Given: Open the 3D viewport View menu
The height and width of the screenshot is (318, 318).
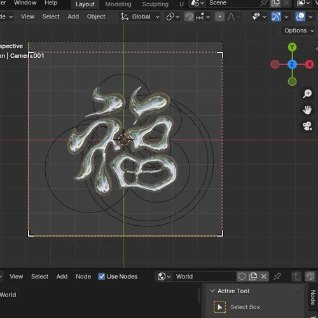Looking at the screenshot, I should tap(27, 17).
